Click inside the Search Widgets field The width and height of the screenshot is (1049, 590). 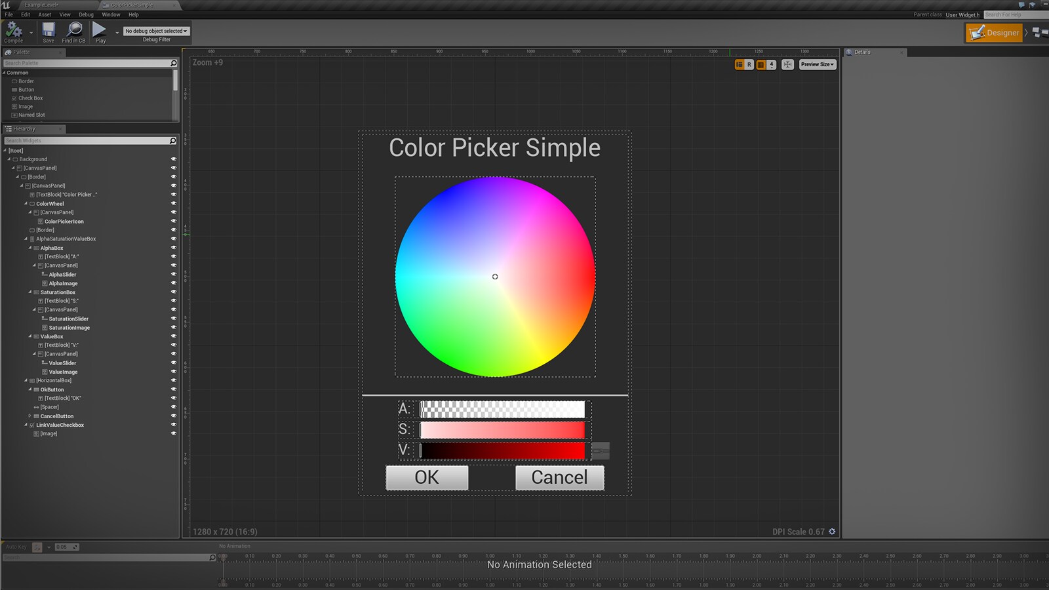85,140
